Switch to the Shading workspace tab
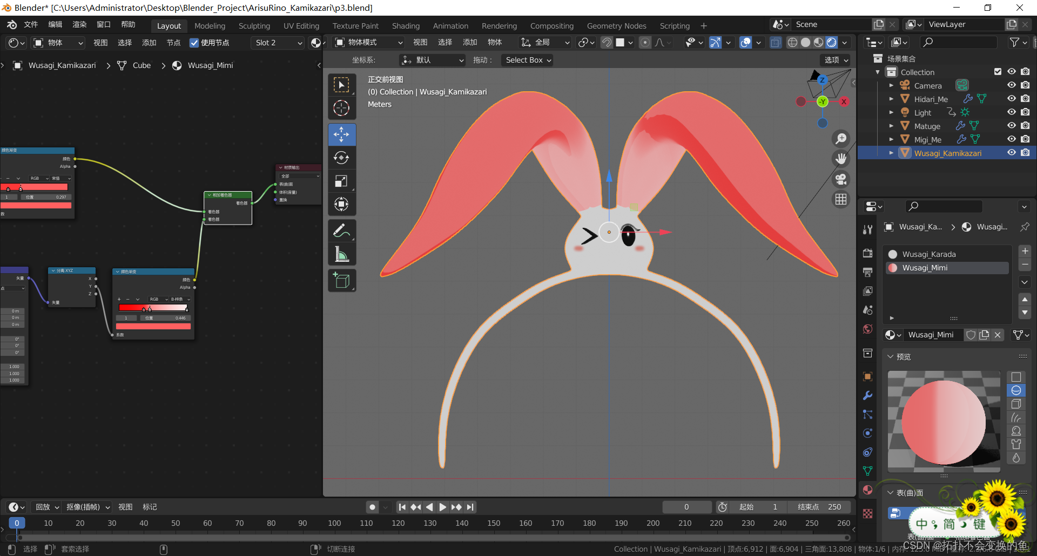Image resolution: width=1037 pixels, height=556 pixels. [x=406, y=26]
